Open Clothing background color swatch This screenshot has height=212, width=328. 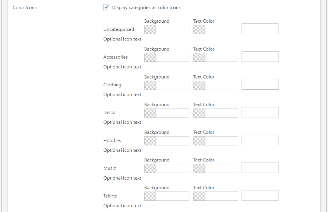[x=150, y=85]
